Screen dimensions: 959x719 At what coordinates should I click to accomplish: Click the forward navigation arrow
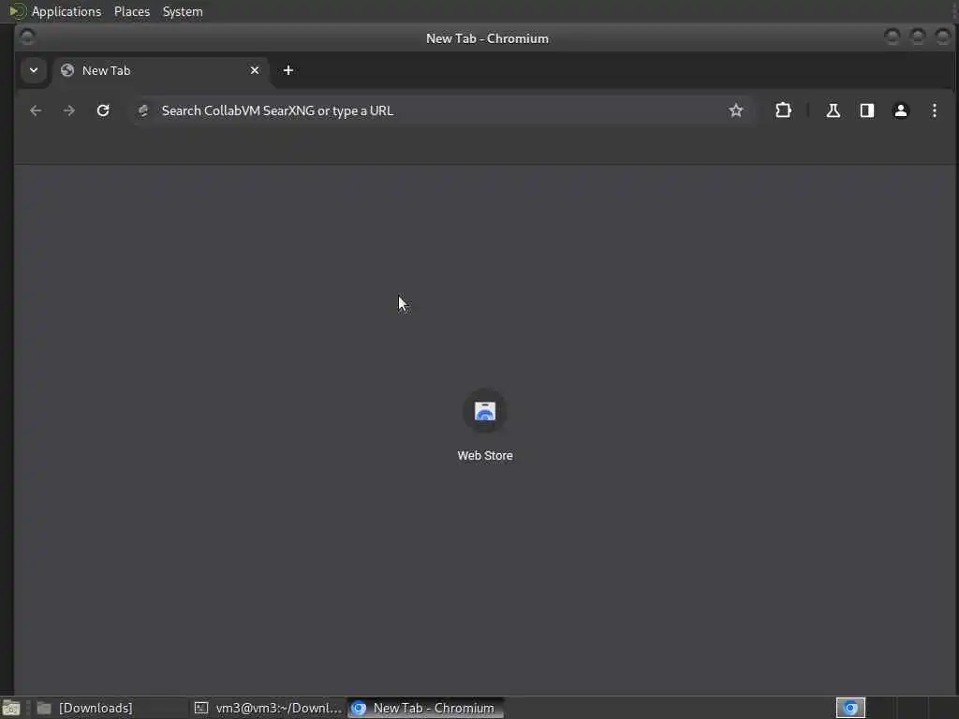point(69,110)
